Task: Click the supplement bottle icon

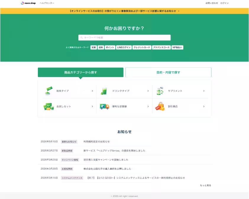Action: 160,91
